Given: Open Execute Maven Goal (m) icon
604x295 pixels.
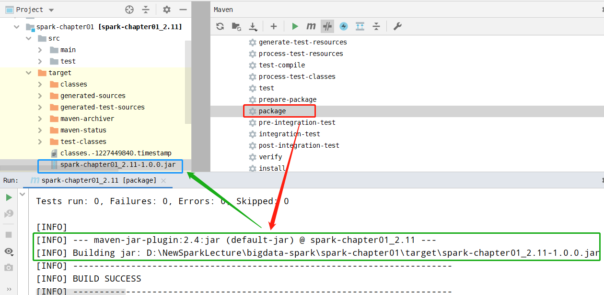Looking at the screenshot, I should pos(311,26).
